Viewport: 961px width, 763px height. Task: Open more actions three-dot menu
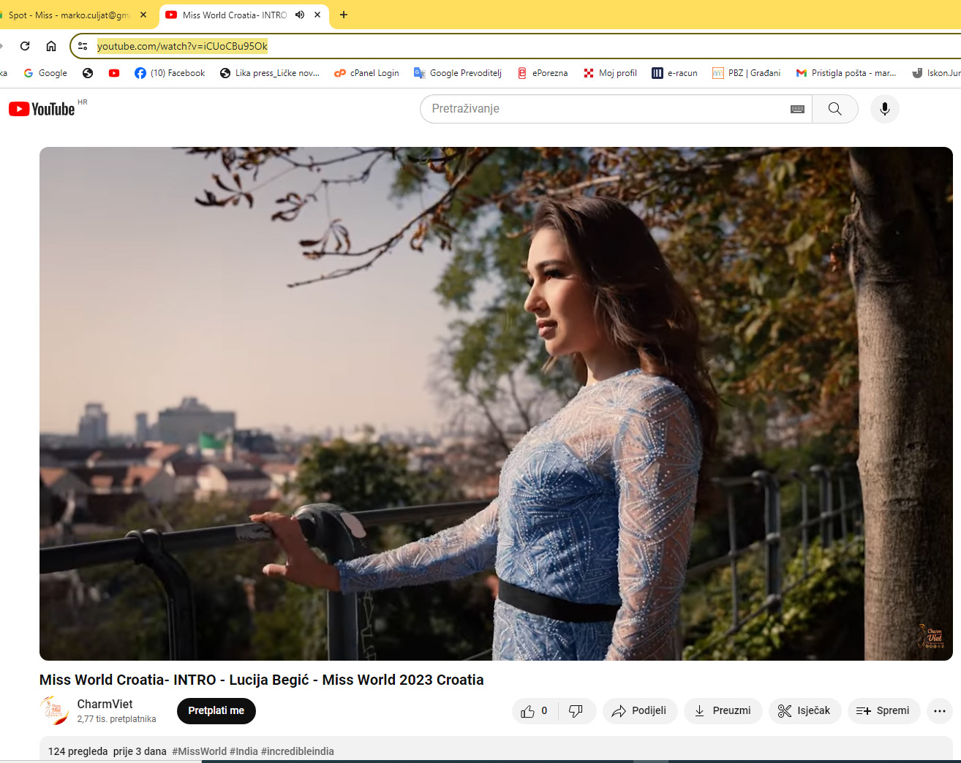(x=939, y=711)
